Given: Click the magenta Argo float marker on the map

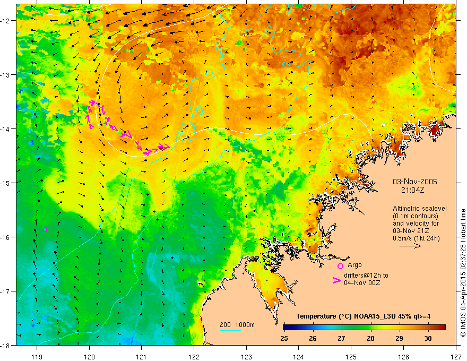Looking at the screenshot, I should click(x=45, y=229).
